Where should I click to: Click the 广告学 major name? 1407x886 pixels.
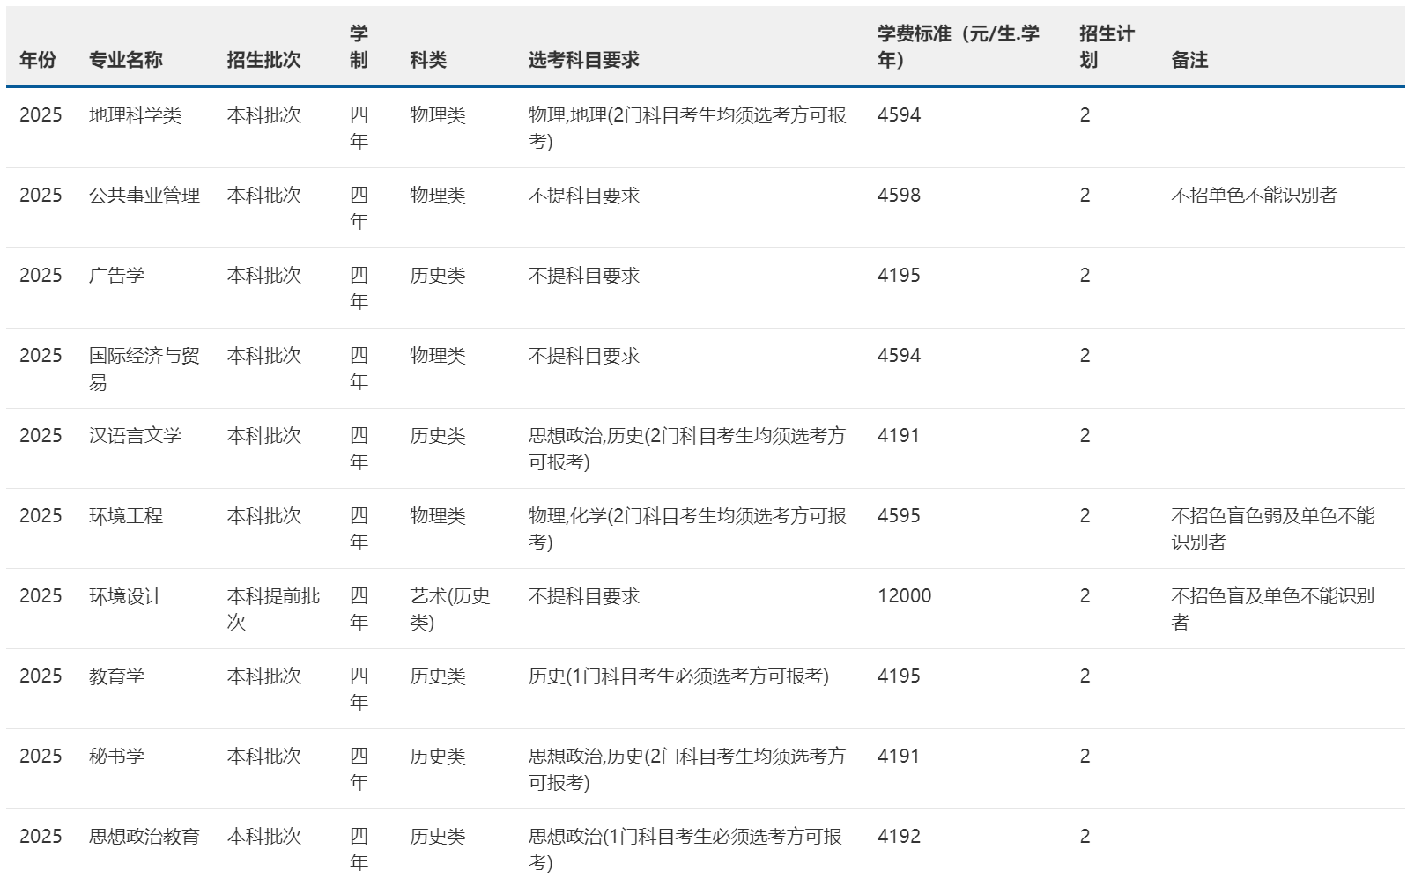(x=116, y=276)
